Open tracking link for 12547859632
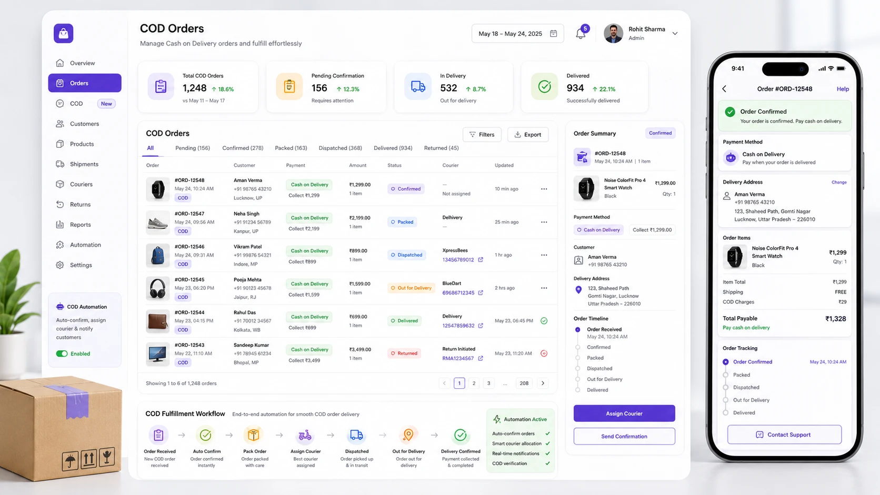This screenshot has width=880, height=495. [x=481, y=326]
